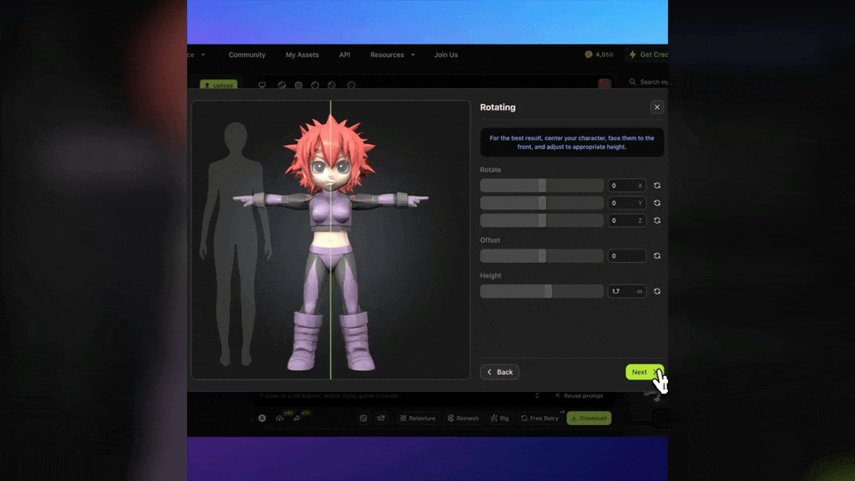Open My Assets

pos(302,54)
